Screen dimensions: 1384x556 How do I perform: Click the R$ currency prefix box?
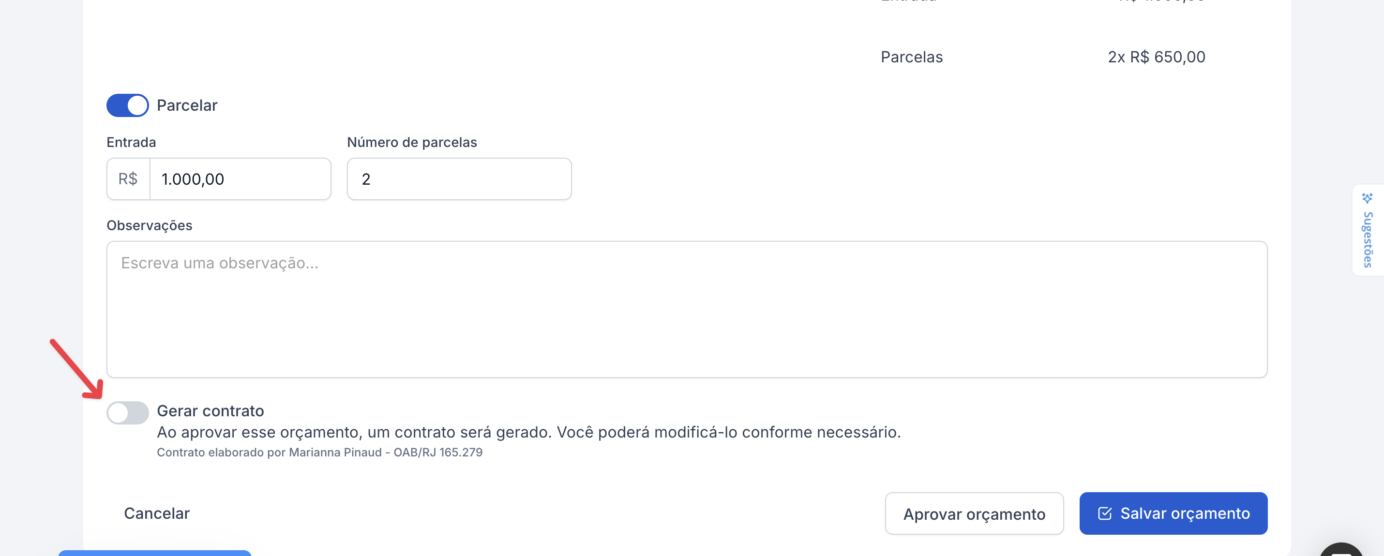click(128, 179)
